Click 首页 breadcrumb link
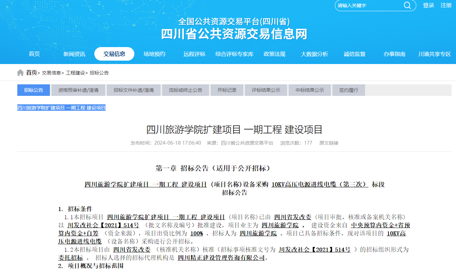The width and height of the screenshot is (456, 272). [x=32, y=73]
